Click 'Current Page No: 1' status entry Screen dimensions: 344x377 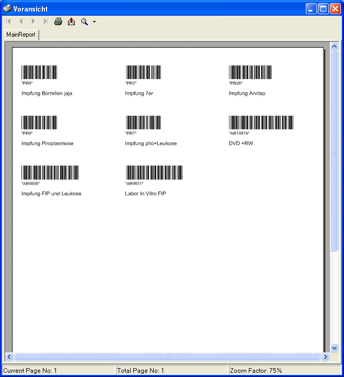coord(59,371)
